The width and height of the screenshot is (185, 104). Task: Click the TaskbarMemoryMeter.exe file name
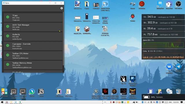[x=22, y=68]
